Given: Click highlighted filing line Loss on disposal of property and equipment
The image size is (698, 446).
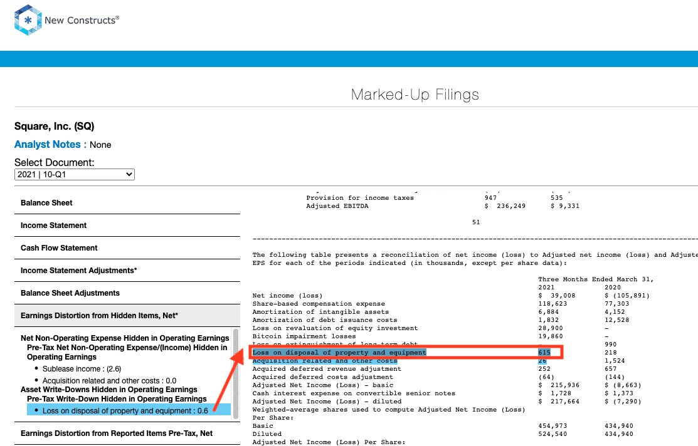Looking at the screenshot, I should point(339,353).
